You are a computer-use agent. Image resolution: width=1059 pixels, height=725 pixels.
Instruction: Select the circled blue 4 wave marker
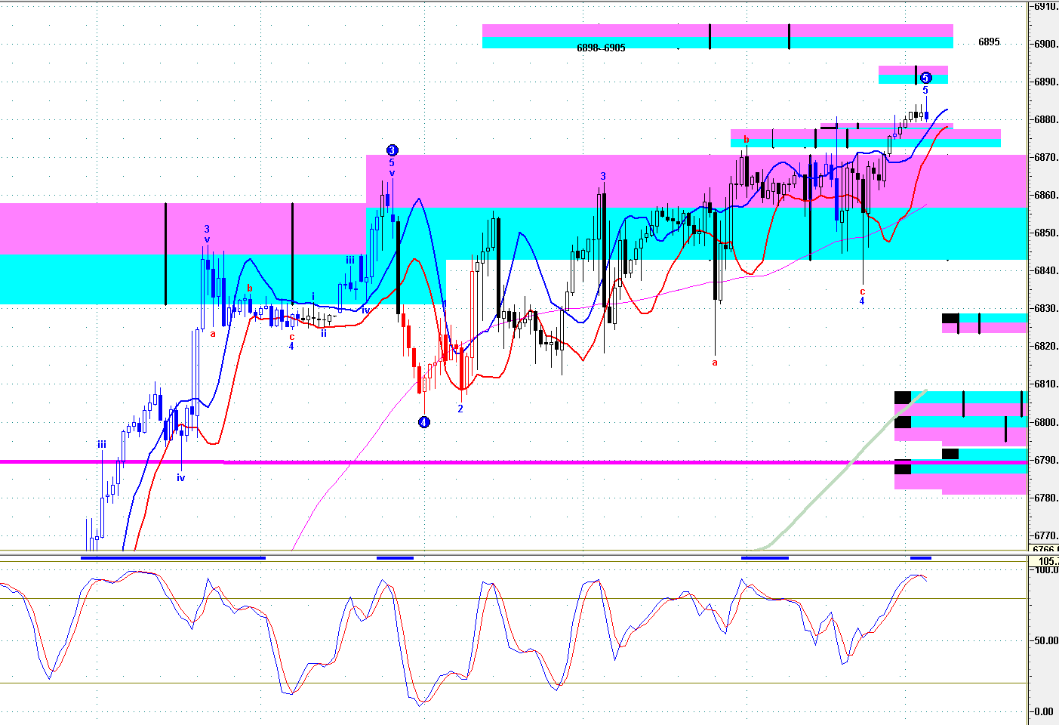click(424, 422)
